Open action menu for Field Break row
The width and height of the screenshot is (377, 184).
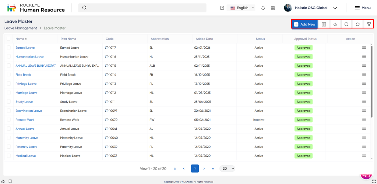(364, 74)
